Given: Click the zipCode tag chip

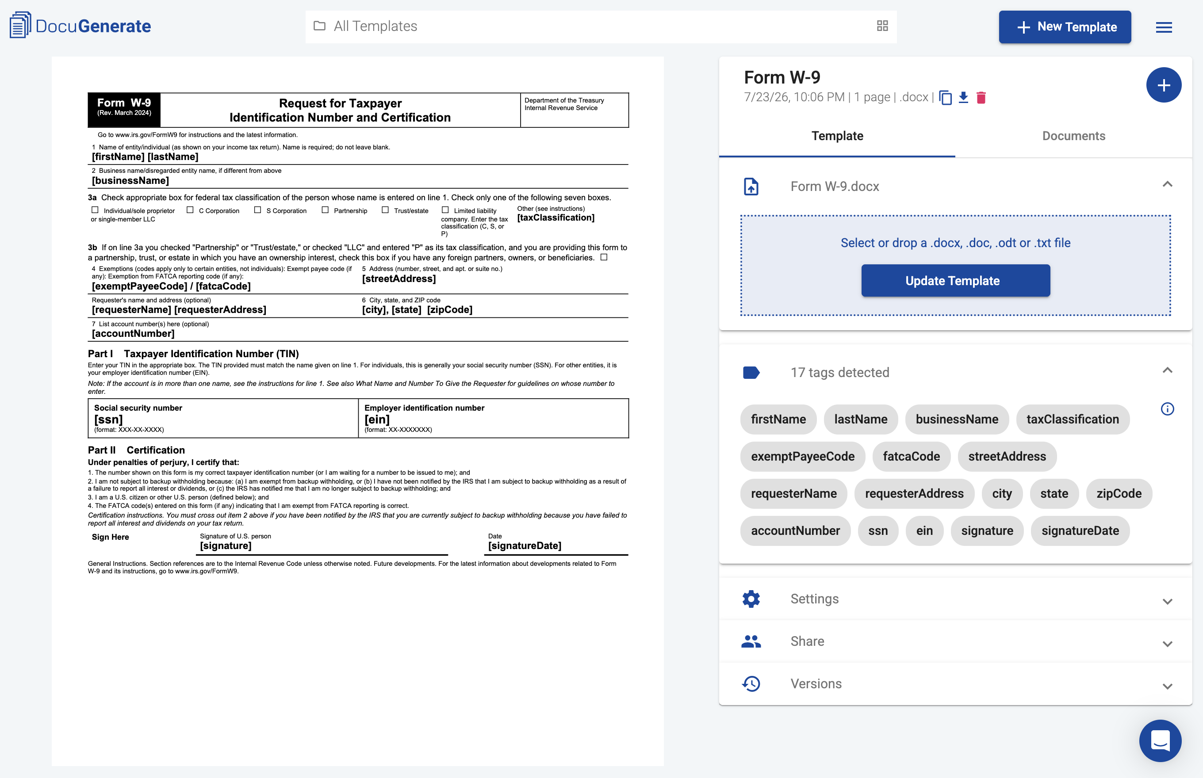Looking at the screenshot, I should (x=1119, y=494).
